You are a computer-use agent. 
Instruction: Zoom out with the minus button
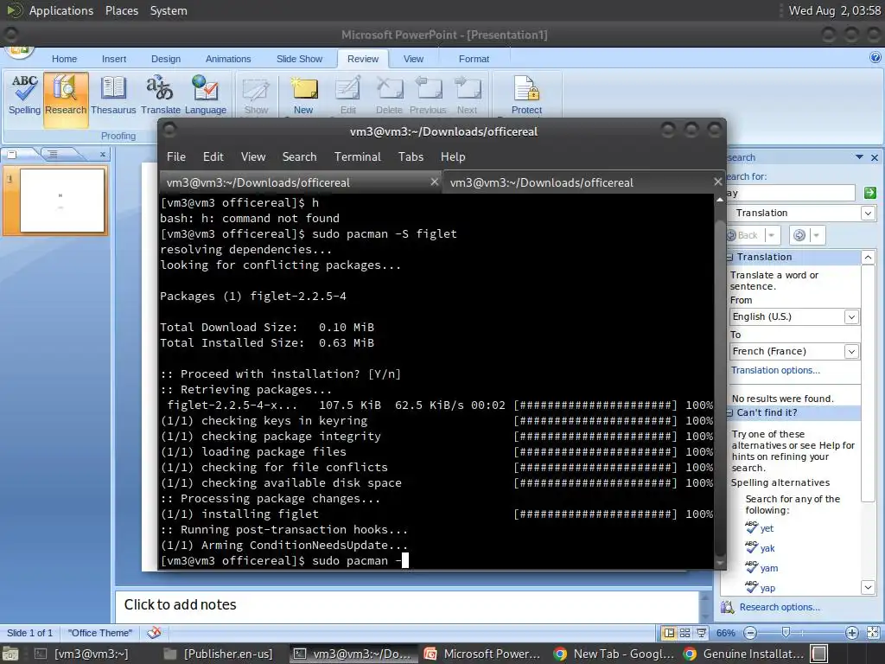(750, 633)
